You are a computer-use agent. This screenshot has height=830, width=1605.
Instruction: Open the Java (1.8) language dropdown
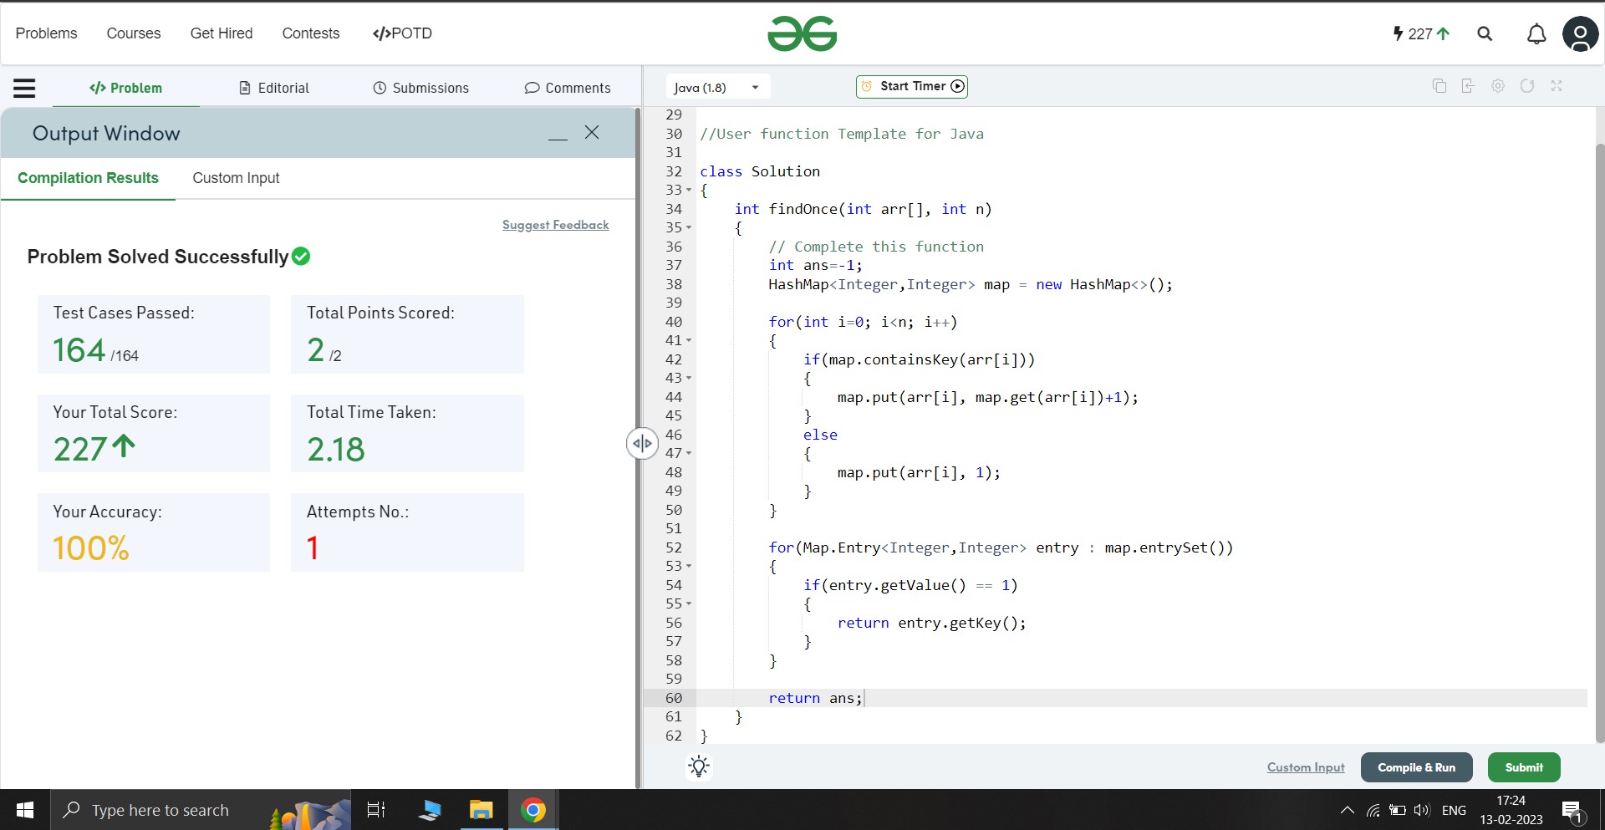(x=718, y=87)
